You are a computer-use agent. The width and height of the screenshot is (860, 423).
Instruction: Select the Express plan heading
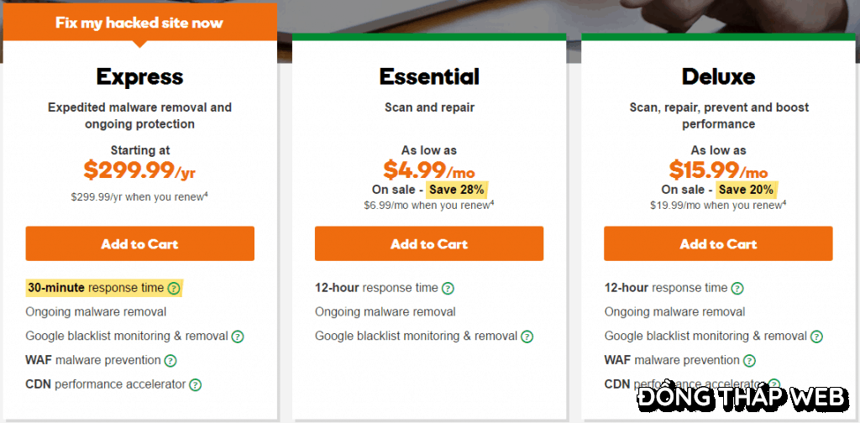(139, 77)
